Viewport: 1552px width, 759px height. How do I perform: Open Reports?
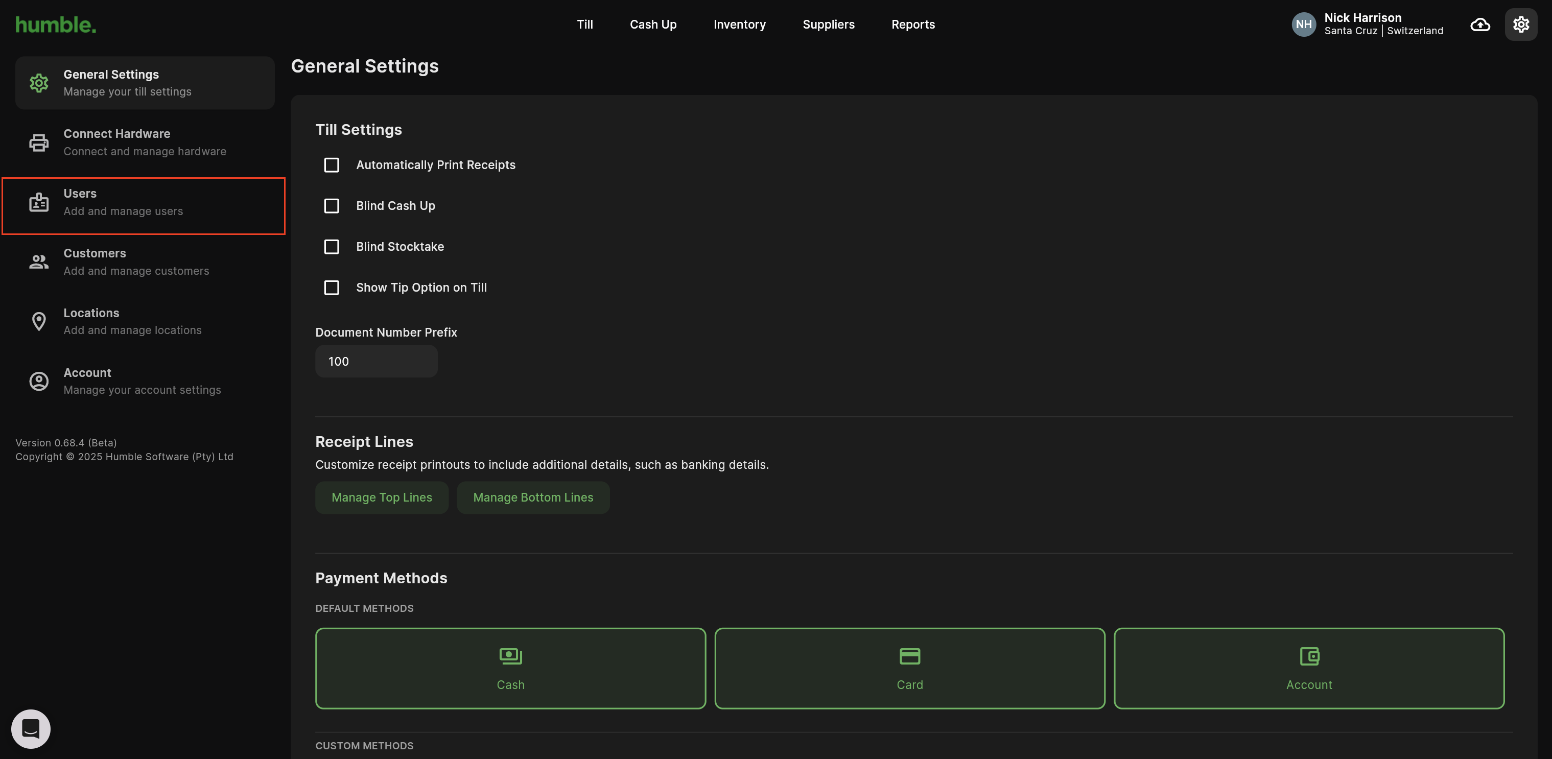point(913,25)
